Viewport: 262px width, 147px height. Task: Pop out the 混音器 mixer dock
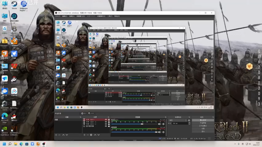tap(166, 117)
